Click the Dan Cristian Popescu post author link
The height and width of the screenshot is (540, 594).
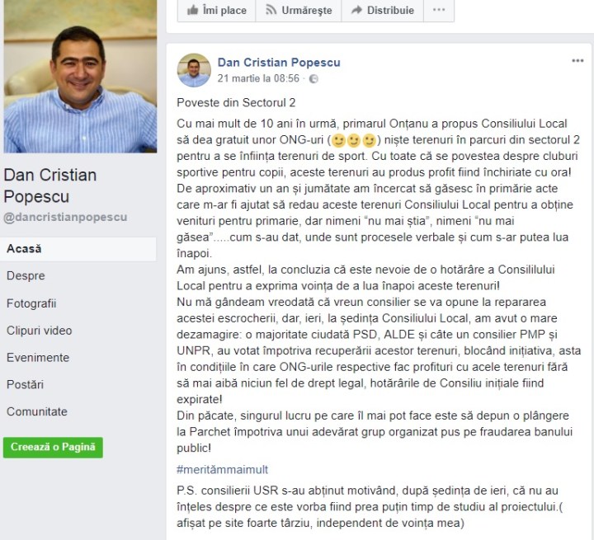279,63
